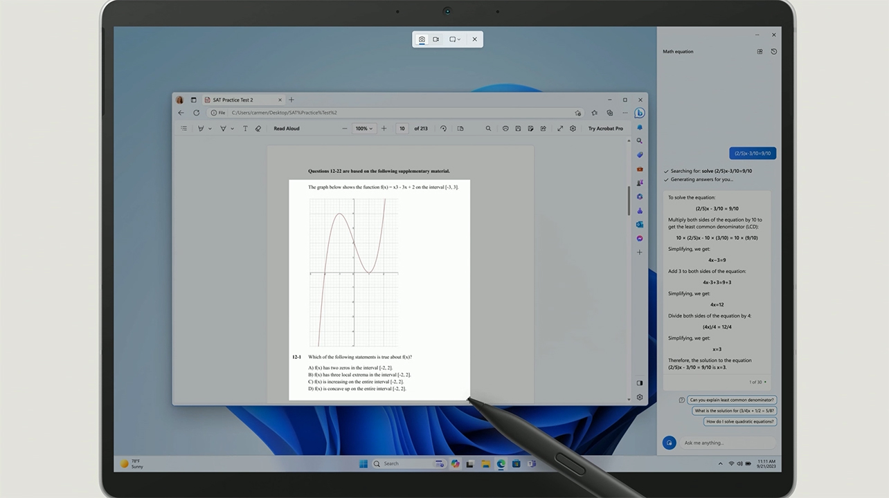Viewport: 889px width, 498px height.
Task: Open a new Edge tab
Action: (x=291, y=100)
